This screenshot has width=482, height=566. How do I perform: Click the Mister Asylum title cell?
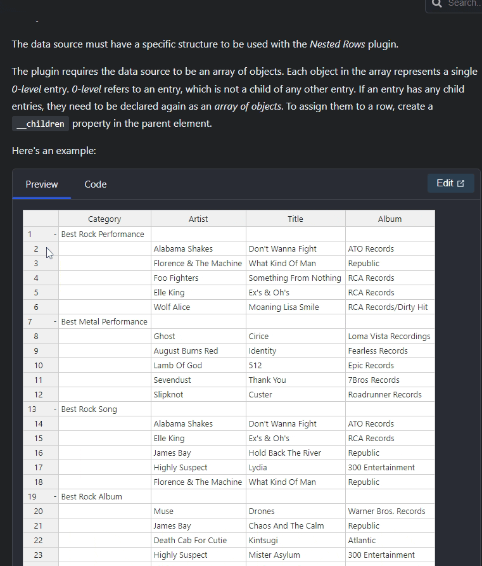coord(296,555)
